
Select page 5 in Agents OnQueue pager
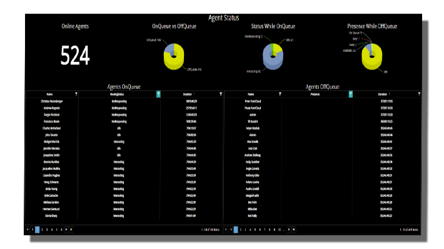57,230
